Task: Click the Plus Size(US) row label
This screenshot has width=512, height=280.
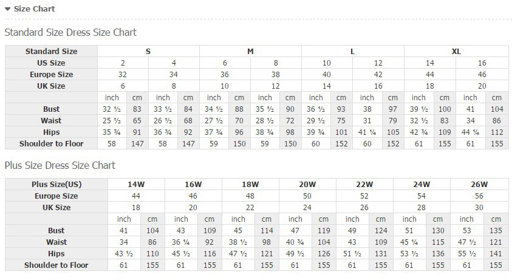Action: [x=56, y=185]
